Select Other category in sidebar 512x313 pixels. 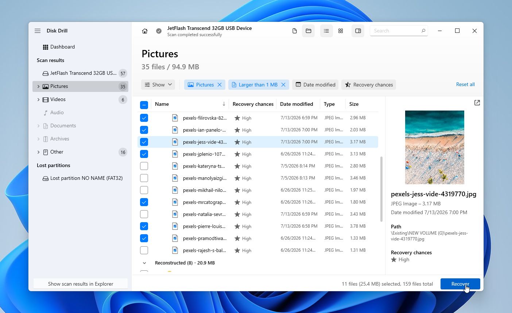click(x=80, y=152)
